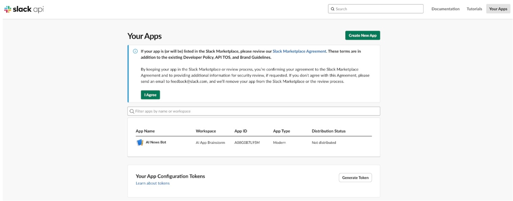This screenshot has height=201, width=513.
Task: Click the App Name column header
Action: (x=145, y=131)
